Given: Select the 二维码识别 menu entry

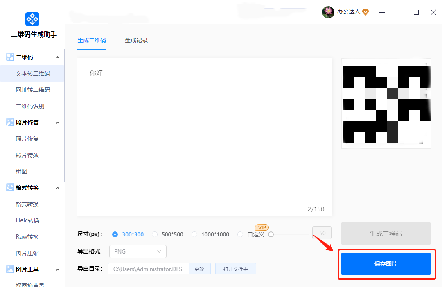Looking at the screenshot, I should [29, 106].
